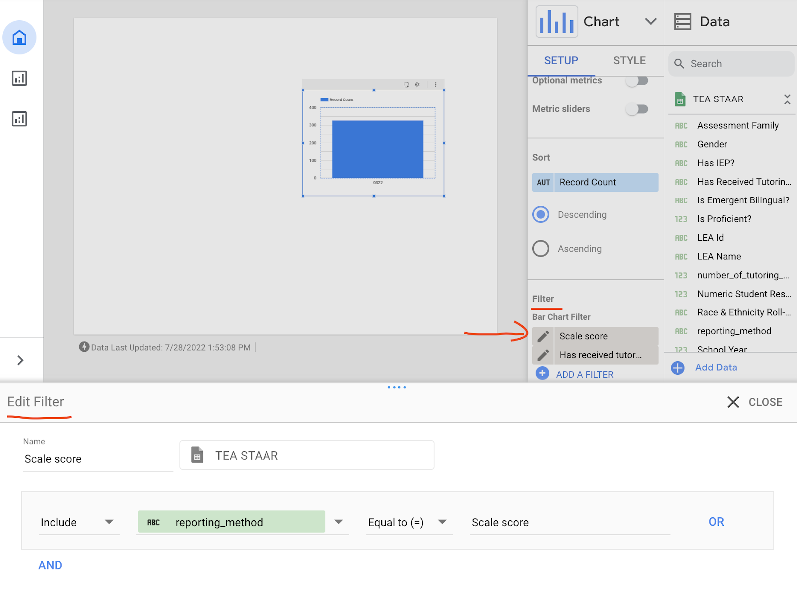Screen dimensions: 797x593
Task: Edit the Has received tutor filter pencil
Action: (543, 355)
